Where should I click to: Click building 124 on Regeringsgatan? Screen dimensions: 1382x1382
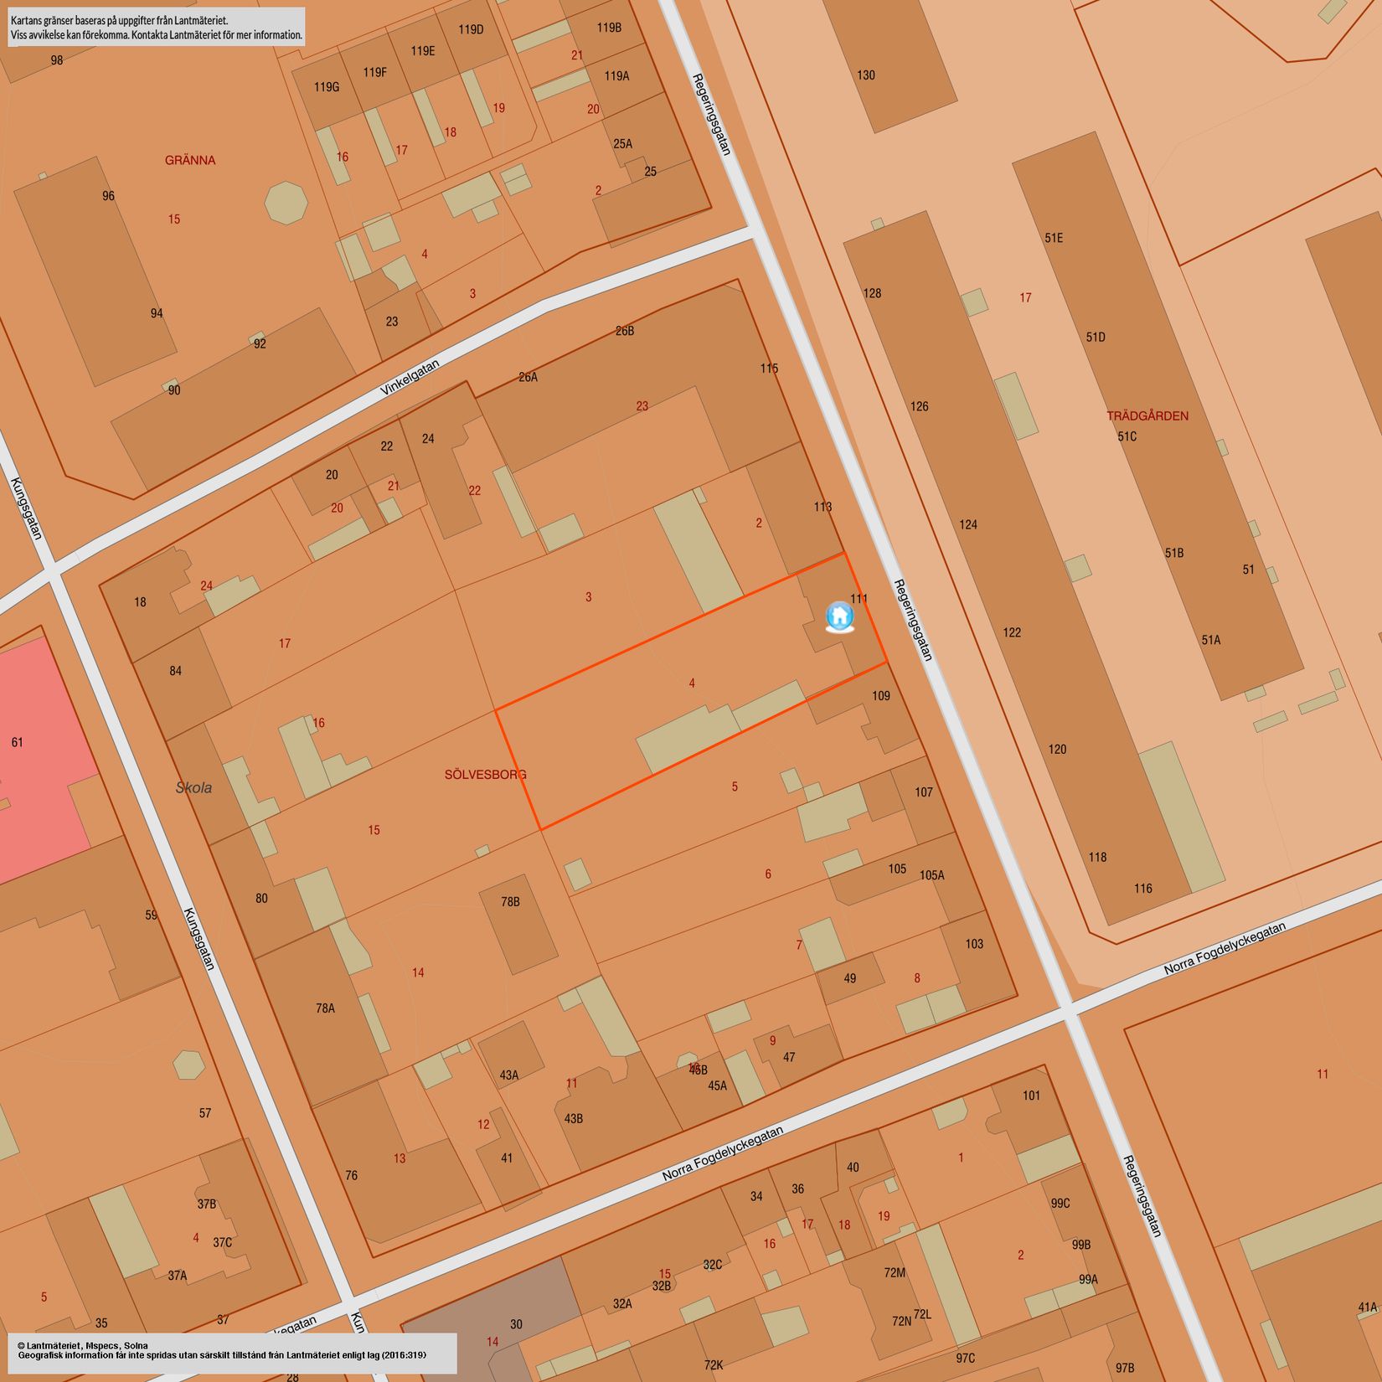[968, 525]
